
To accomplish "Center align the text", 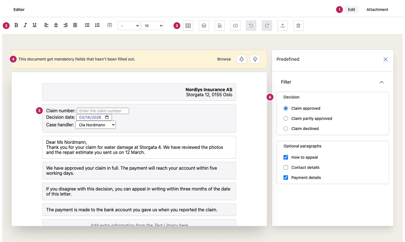I will point(56,25).
